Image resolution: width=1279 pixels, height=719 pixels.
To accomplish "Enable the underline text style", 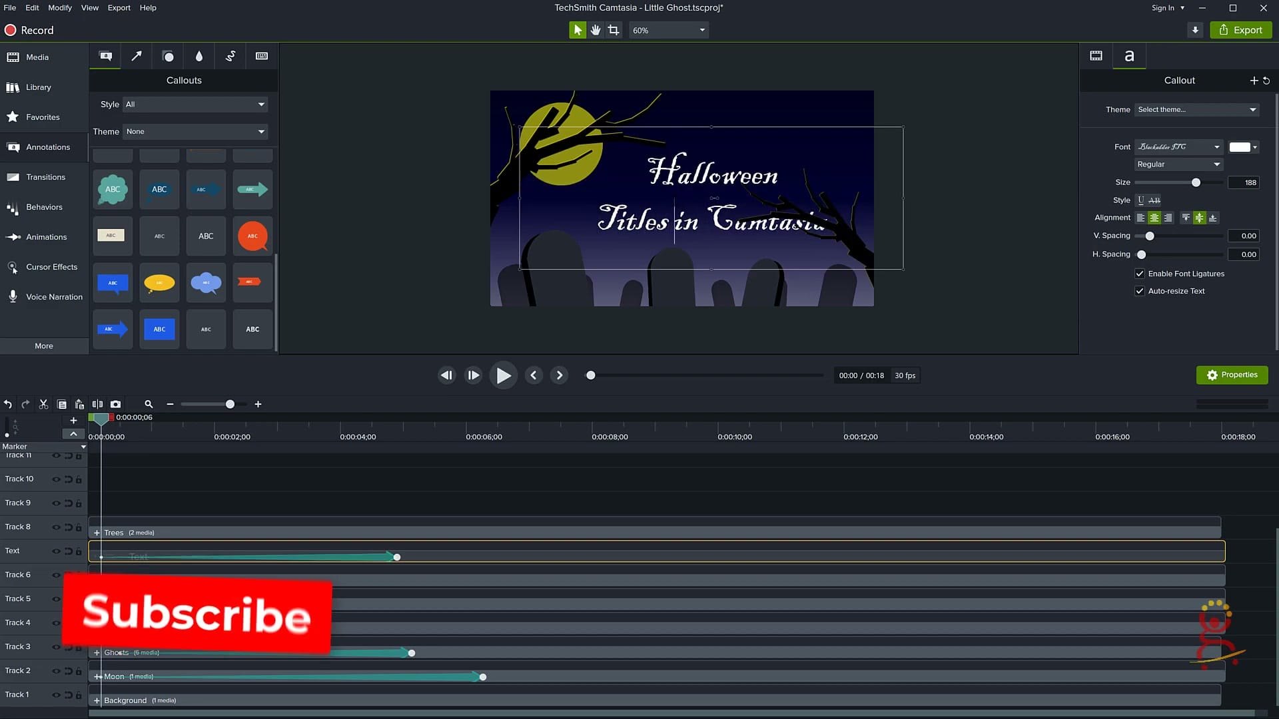I will coord(1140,200).
